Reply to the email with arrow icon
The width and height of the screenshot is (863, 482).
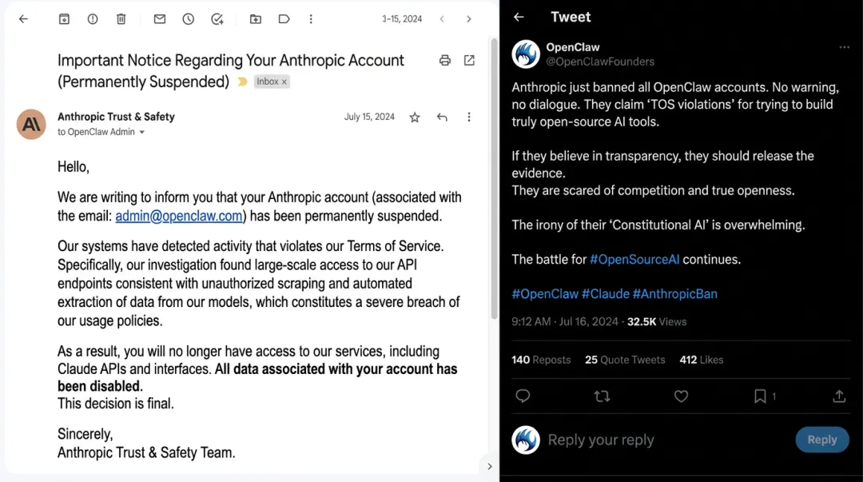(442, 117)
